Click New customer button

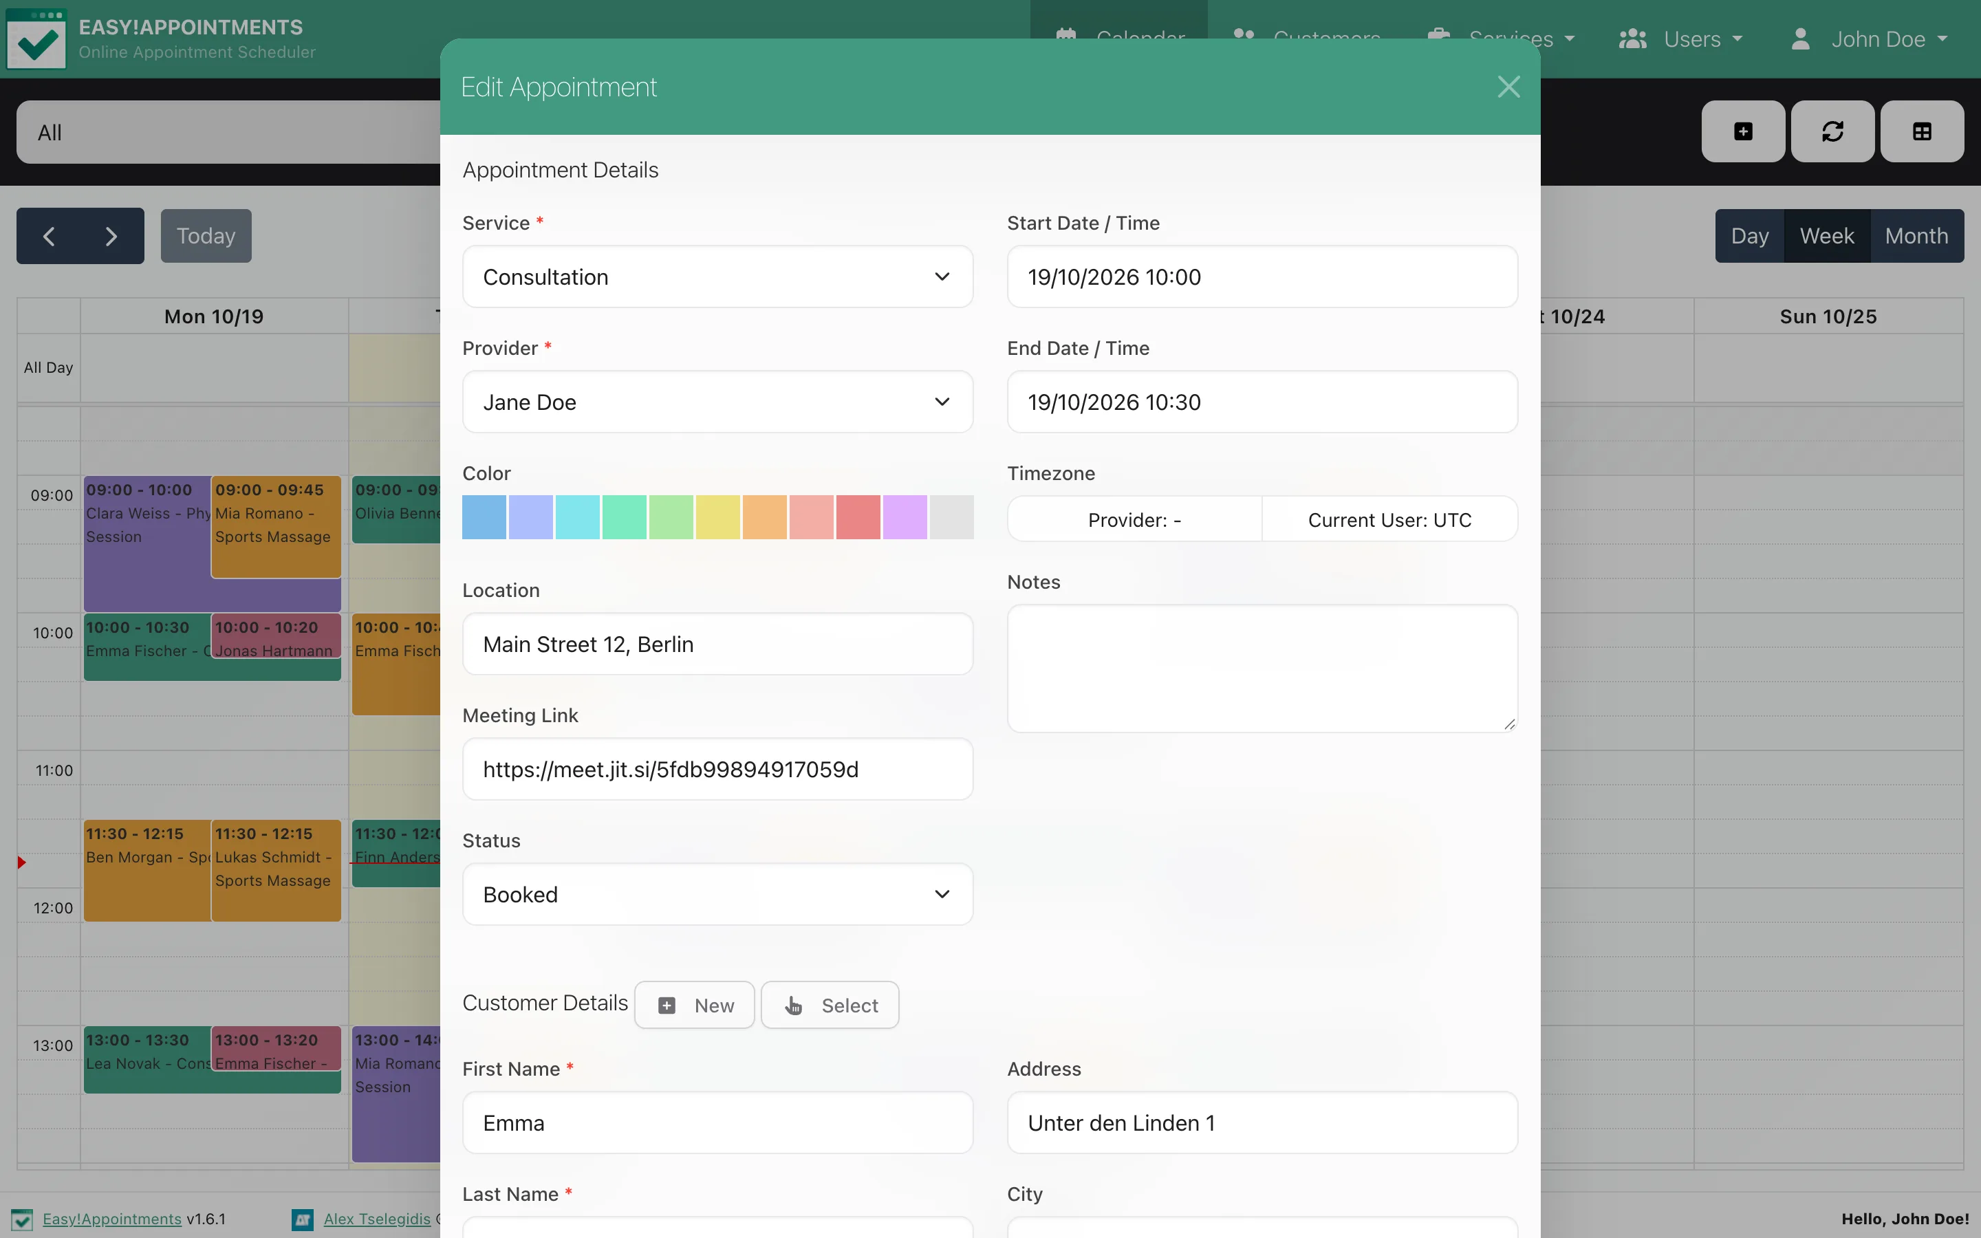click(x=694, y=1006)
